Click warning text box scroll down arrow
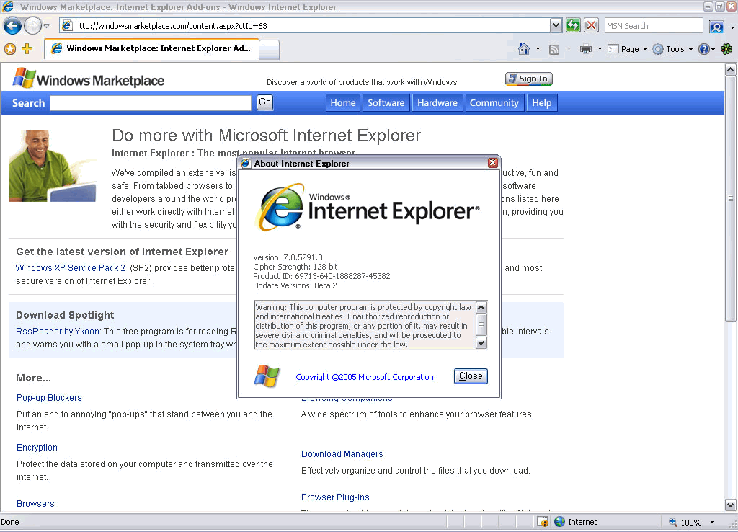 coord(481,342)
